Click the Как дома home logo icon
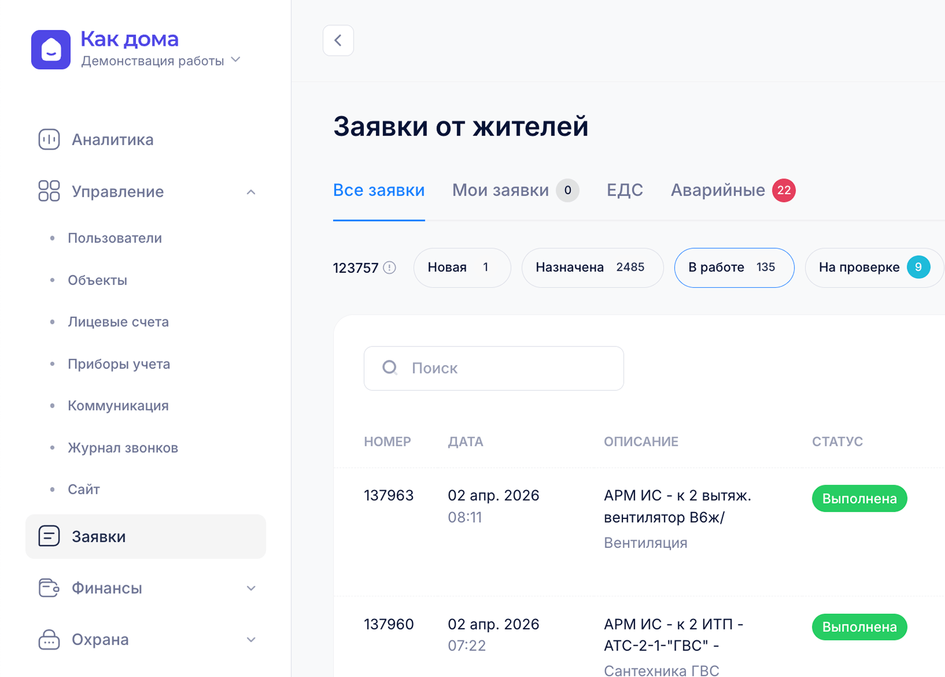The image size is (945, 677). coord(51,49)
